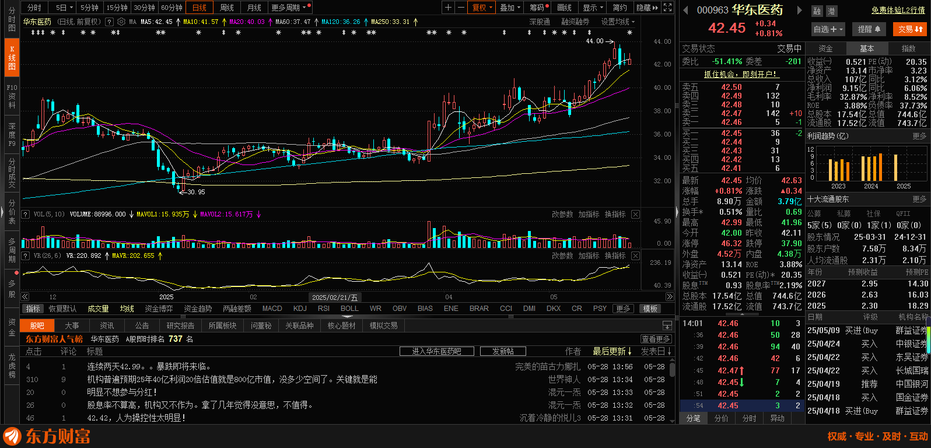Toggle the 画线 drawing tools
The image size is (931, 448).
[x=564, y=8]
